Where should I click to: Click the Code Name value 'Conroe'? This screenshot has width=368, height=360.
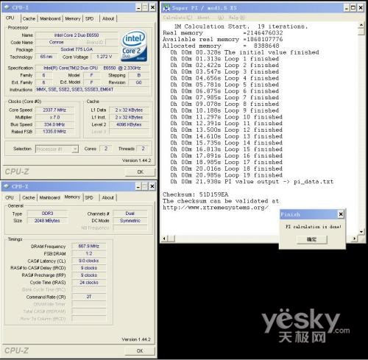pyautogui.click(x=57, y=42)
